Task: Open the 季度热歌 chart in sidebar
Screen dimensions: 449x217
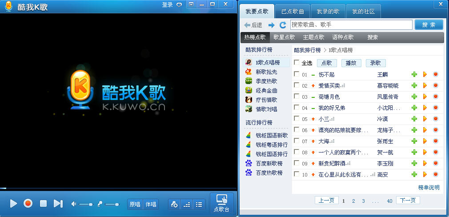Action: tap(266, 81)
